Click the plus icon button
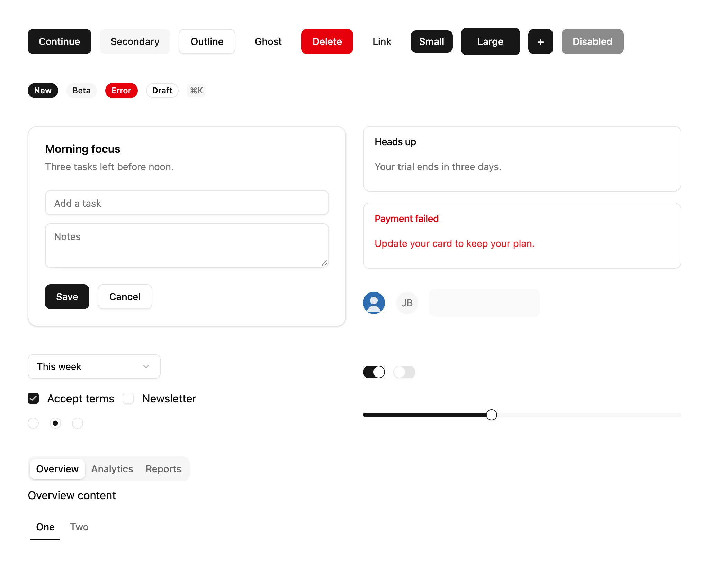This screenshot has height=567, width=709. pos(540,41)
